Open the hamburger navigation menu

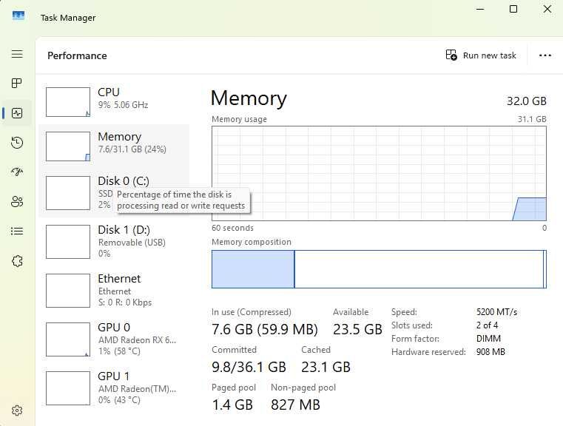tap(17, 54)
